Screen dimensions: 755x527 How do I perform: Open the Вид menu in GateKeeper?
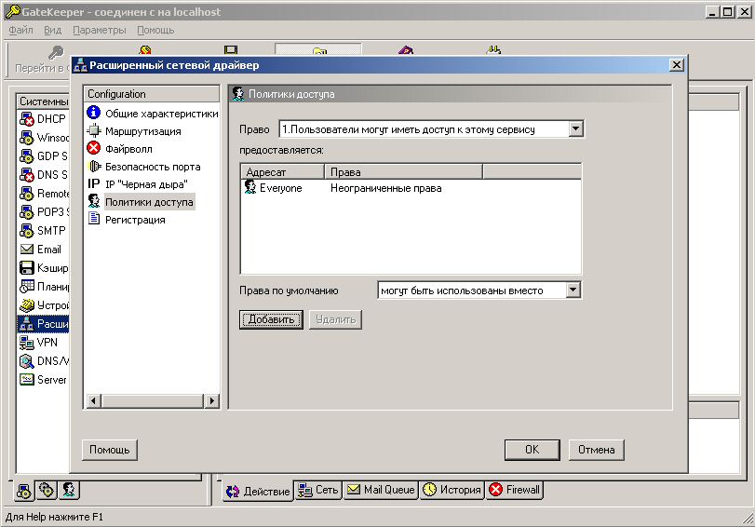(x=52, y=30)
